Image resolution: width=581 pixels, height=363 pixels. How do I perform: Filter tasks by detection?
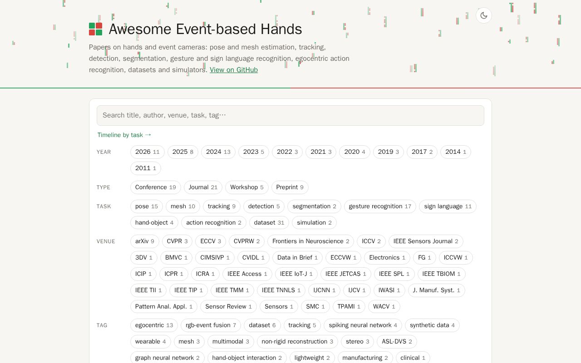(x=264, y=206)
